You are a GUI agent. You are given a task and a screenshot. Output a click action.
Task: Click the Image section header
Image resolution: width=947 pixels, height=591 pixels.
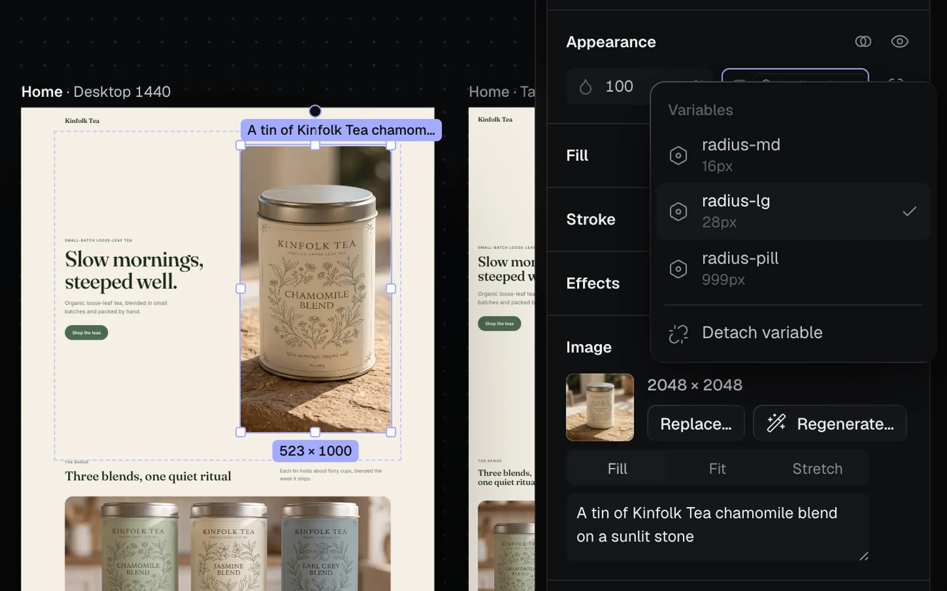[x=588, y=347]
